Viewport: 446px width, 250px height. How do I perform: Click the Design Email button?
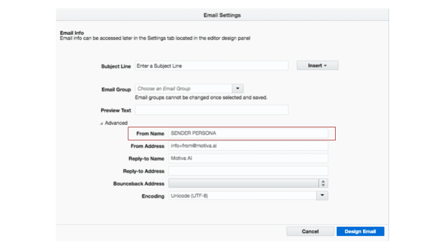point(360,231)
